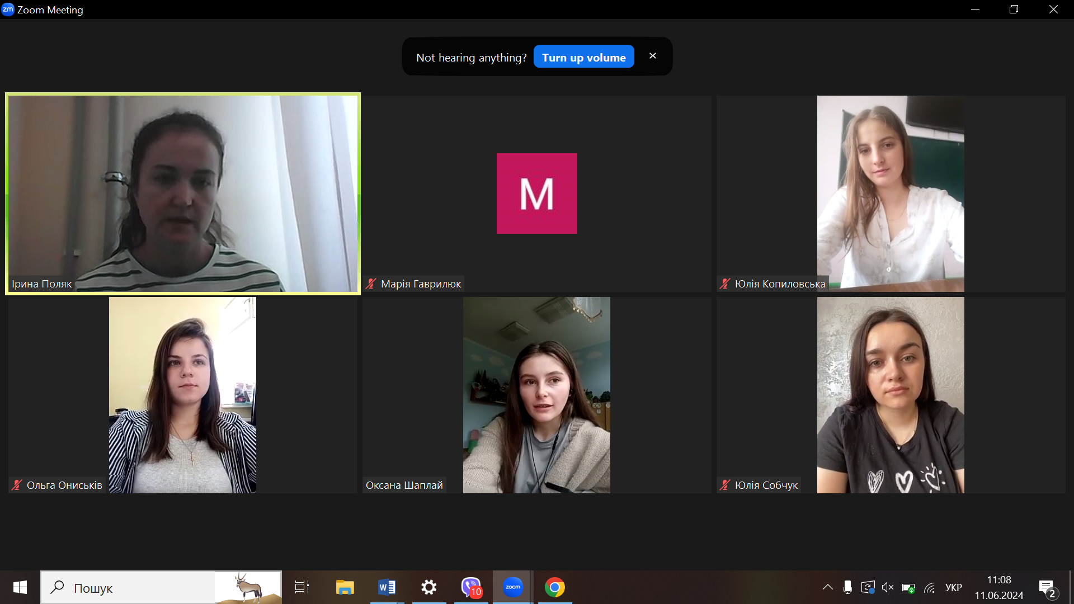
Task: Click the pink M avatar of Марія Гаврилюк
Action: click(x=536, y=194)
